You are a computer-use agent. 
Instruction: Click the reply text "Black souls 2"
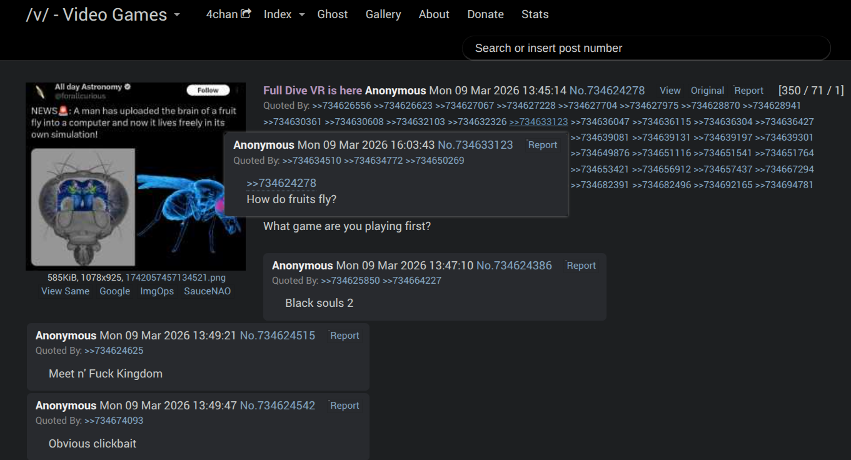pyautogui.click(x=319, y=303)
